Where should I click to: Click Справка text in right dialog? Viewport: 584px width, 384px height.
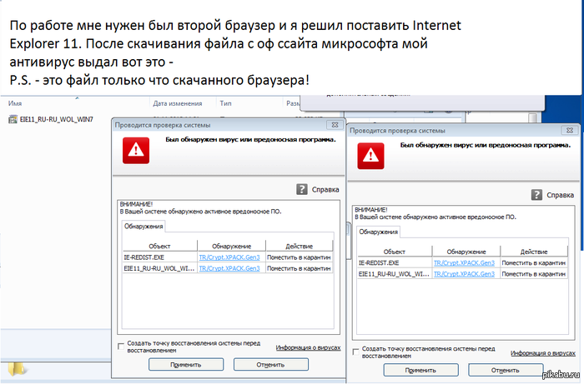(560, 195)
